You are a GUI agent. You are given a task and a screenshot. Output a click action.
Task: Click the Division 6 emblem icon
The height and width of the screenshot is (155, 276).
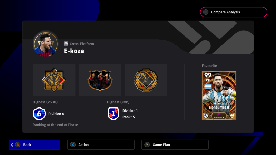(x=39, y=114)
